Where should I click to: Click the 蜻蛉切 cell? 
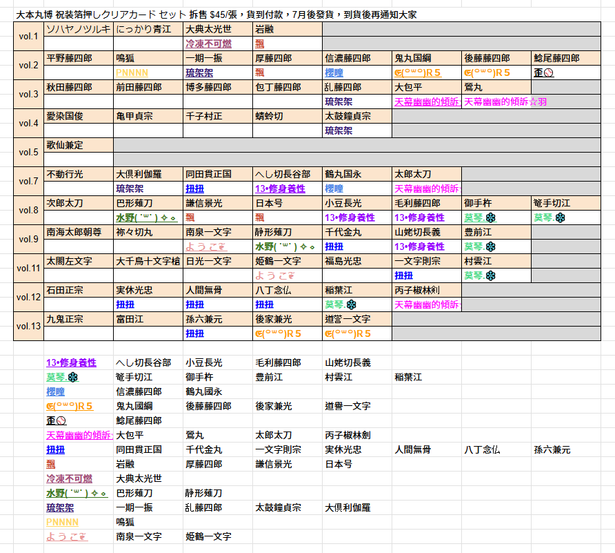(x=288, y=116)
